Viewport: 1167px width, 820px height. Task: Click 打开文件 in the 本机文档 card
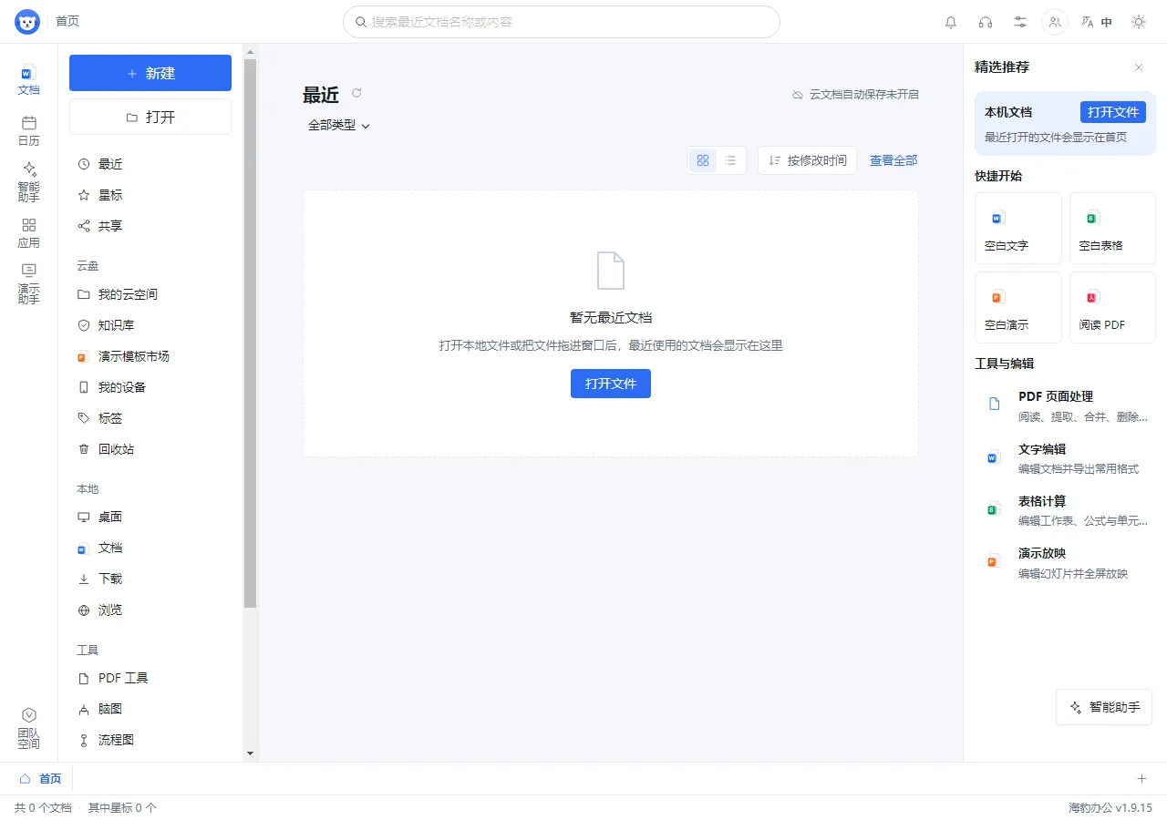tap(1113, 112)
